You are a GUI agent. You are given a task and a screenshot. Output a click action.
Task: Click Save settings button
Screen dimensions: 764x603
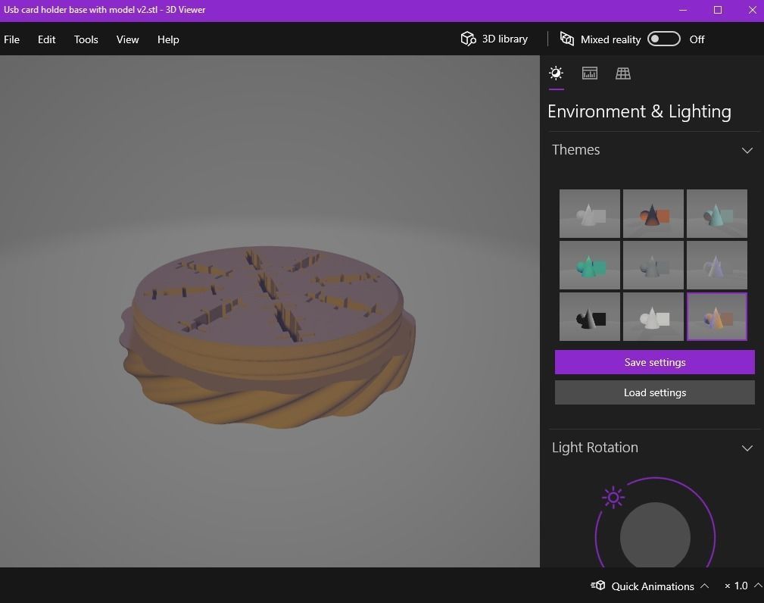tap(654, 362)
